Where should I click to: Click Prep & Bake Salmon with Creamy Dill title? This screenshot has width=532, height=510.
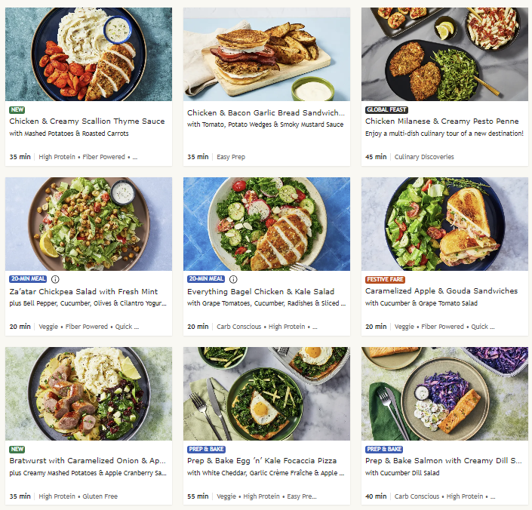click(x=444, y=460)
